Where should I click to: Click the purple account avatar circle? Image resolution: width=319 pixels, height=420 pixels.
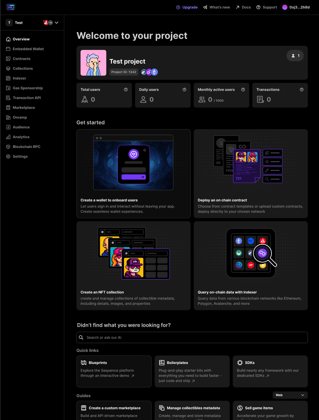[285, 7]
